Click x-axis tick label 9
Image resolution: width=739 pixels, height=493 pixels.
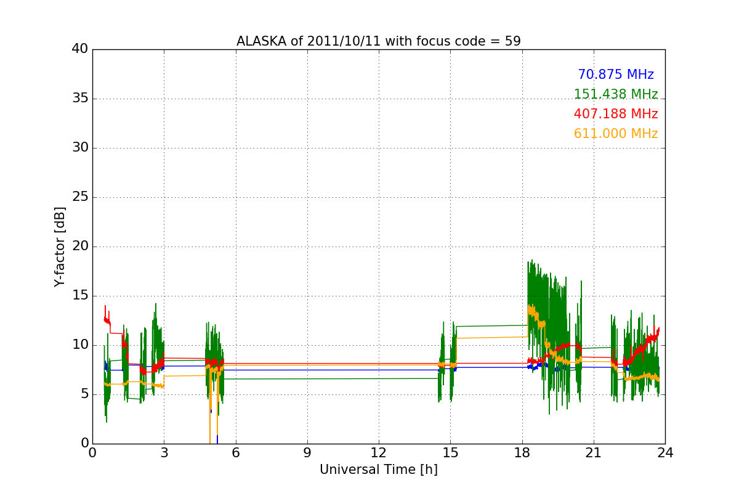coord(307,453)
